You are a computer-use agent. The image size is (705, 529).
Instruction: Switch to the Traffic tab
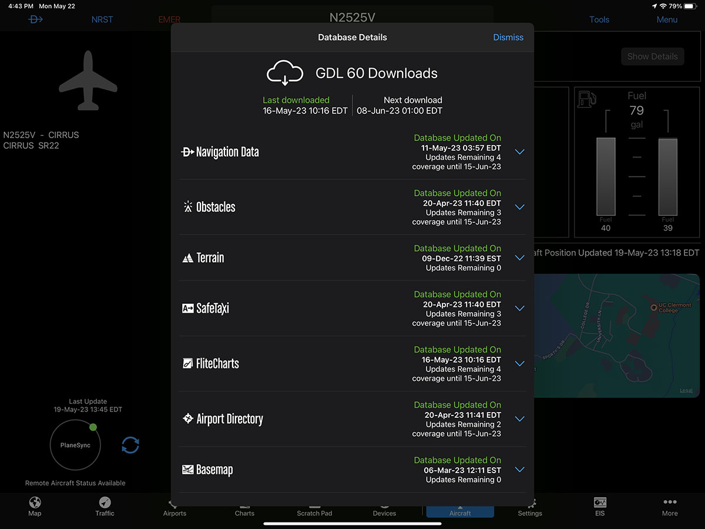[x=105, y=507]
